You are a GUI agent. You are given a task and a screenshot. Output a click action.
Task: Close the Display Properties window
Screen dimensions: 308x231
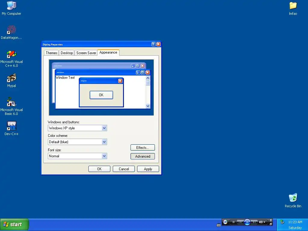pos(159,44)
